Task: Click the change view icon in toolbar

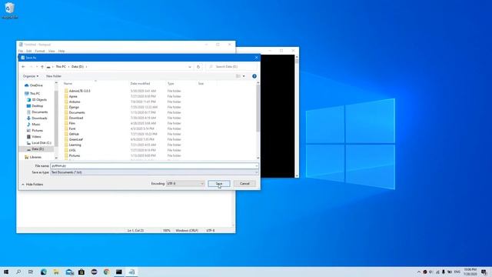Action: pos(238,76)
